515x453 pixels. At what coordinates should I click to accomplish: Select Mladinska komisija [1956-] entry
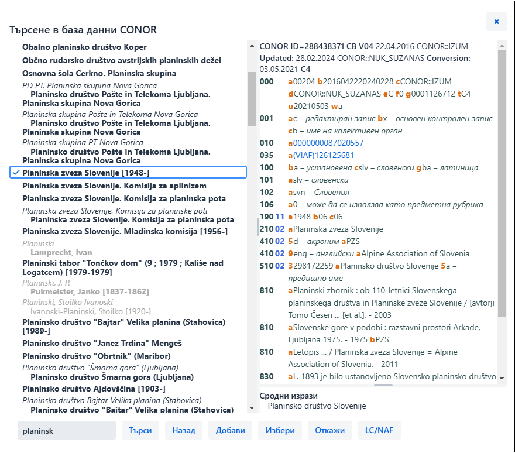pyautogui.click(x=125, y=231)
